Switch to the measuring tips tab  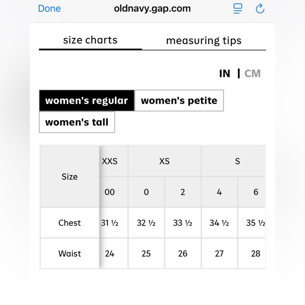[204, 41]
